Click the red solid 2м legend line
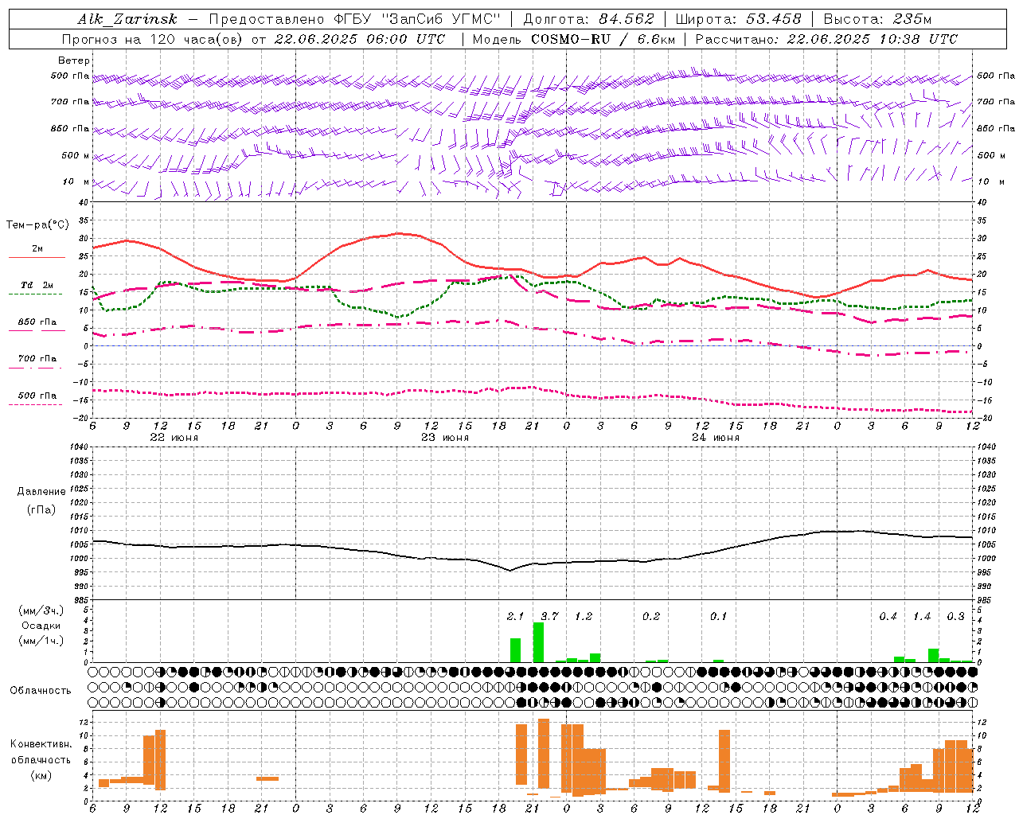The image size is (1019, 815). [x=37, y=257]
